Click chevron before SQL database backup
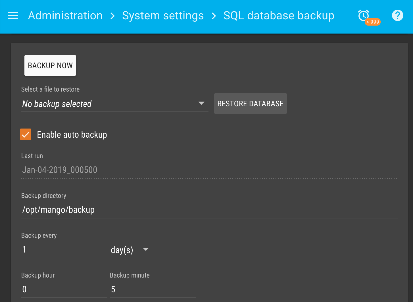The image size is (413, 302). pos(214,16)
